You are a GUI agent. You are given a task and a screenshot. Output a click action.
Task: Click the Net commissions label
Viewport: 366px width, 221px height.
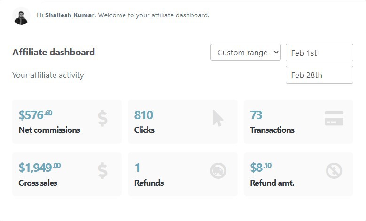49,130
